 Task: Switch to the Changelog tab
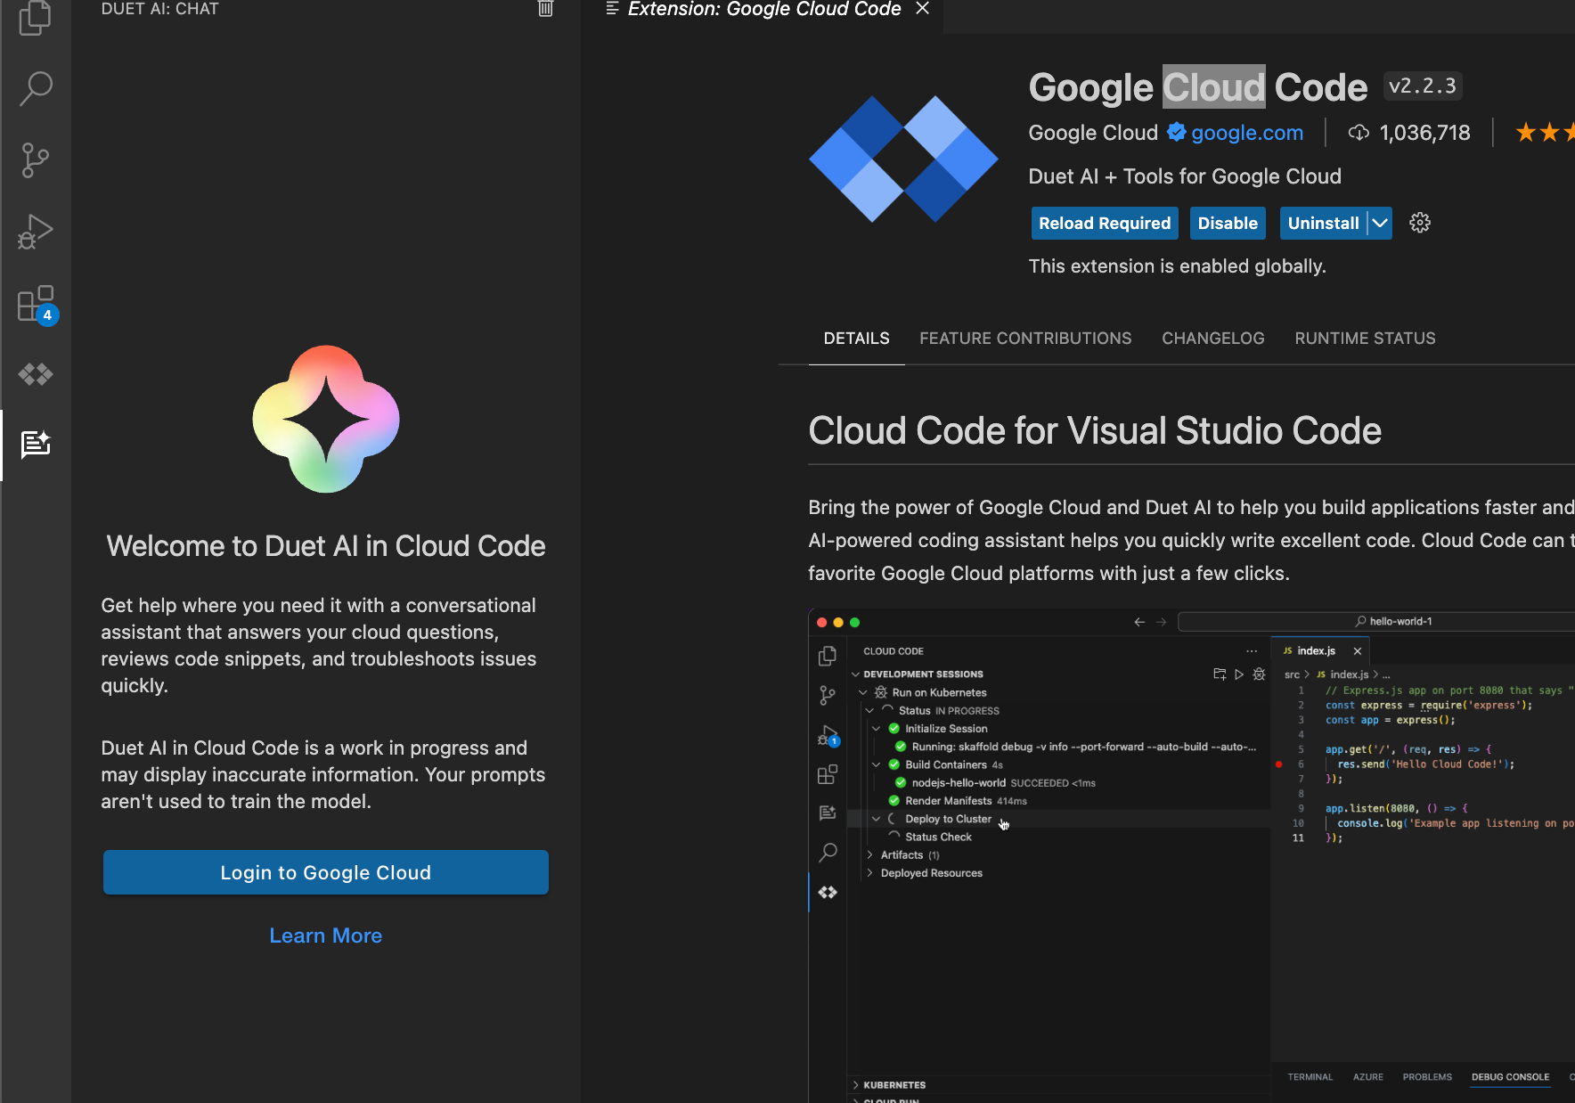(1212, 339)
